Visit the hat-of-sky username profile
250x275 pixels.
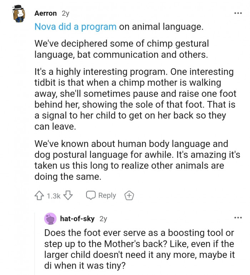(77, 219)
